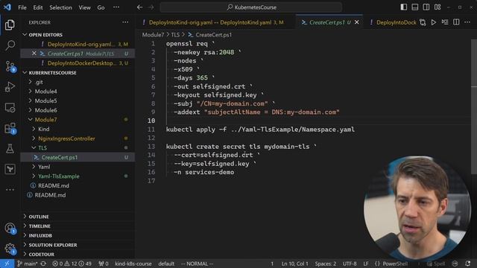The image size is (477, 268).
Task: Go back using the navigation arrow
Action: tap(139, 7)
